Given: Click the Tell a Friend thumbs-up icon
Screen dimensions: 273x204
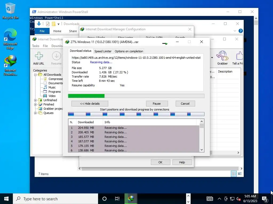Looking at the screenshot, I should click(239, 56).
